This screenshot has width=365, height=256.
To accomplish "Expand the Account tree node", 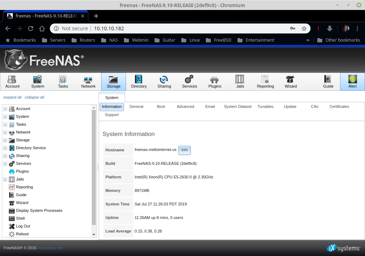I will (x=5, y=109).
